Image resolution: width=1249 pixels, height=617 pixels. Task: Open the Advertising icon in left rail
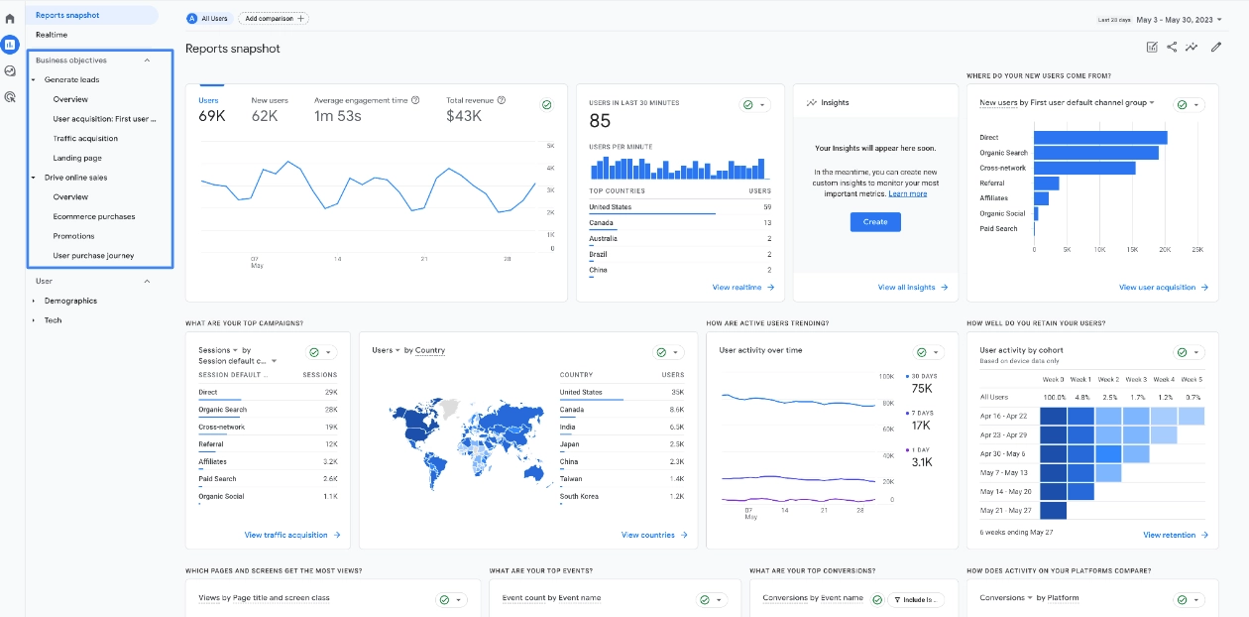[10, 98]
